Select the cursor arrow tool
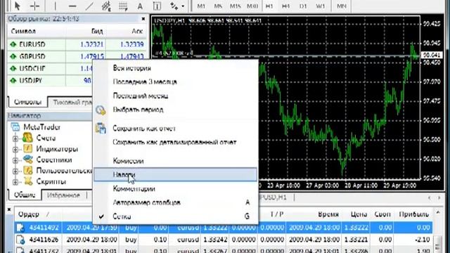This screenshot has width=450, height=253. pos(17,6)
